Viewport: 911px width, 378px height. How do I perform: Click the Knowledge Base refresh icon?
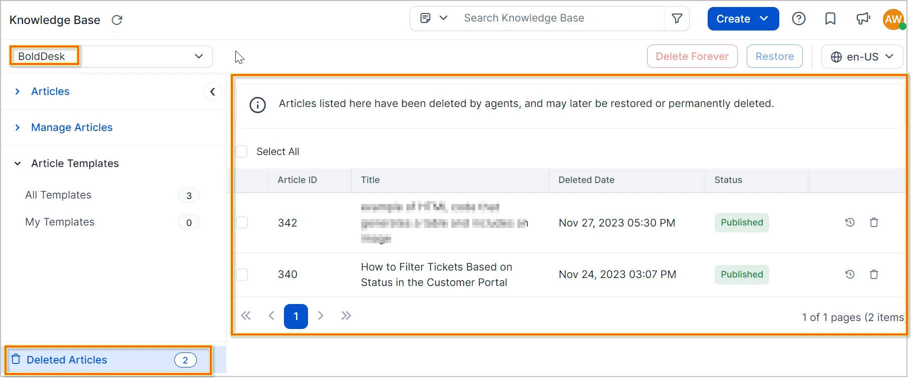tap(117, 20)
